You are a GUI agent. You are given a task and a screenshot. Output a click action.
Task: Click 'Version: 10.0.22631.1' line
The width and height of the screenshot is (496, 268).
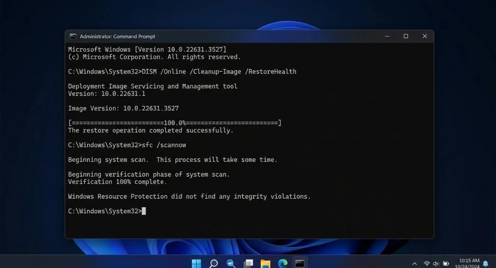(x=107, y=94)
